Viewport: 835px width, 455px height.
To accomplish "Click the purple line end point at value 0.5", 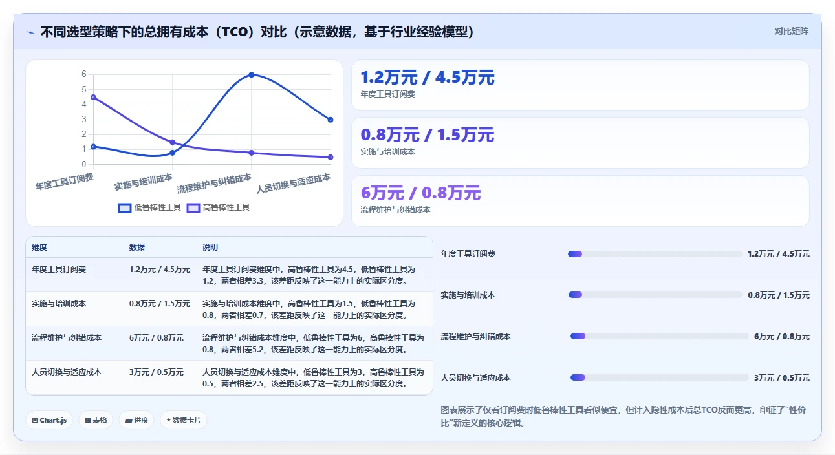I will (330, 157).
